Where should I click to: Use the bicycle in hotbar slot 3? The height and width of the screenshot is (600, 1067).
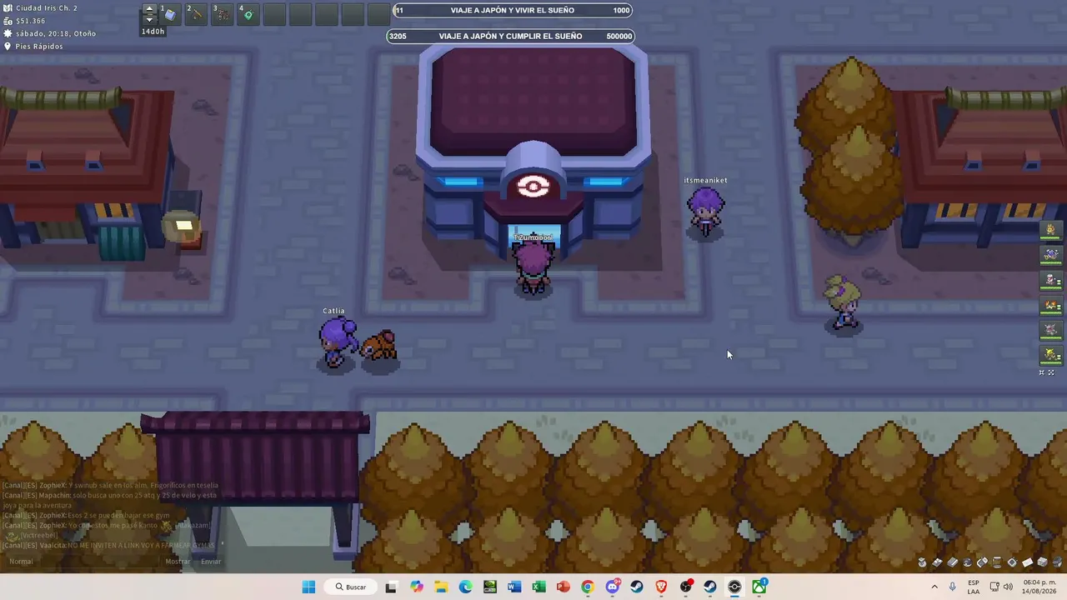pos(222,14)
